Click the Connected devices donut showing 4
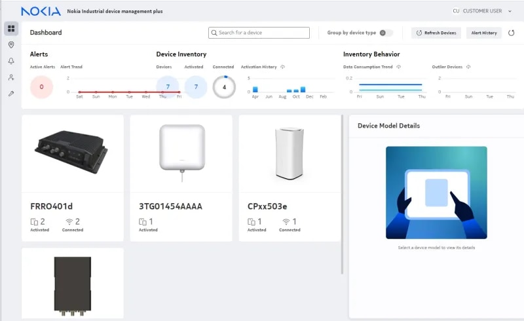524x321 pixels. point(224,86)
